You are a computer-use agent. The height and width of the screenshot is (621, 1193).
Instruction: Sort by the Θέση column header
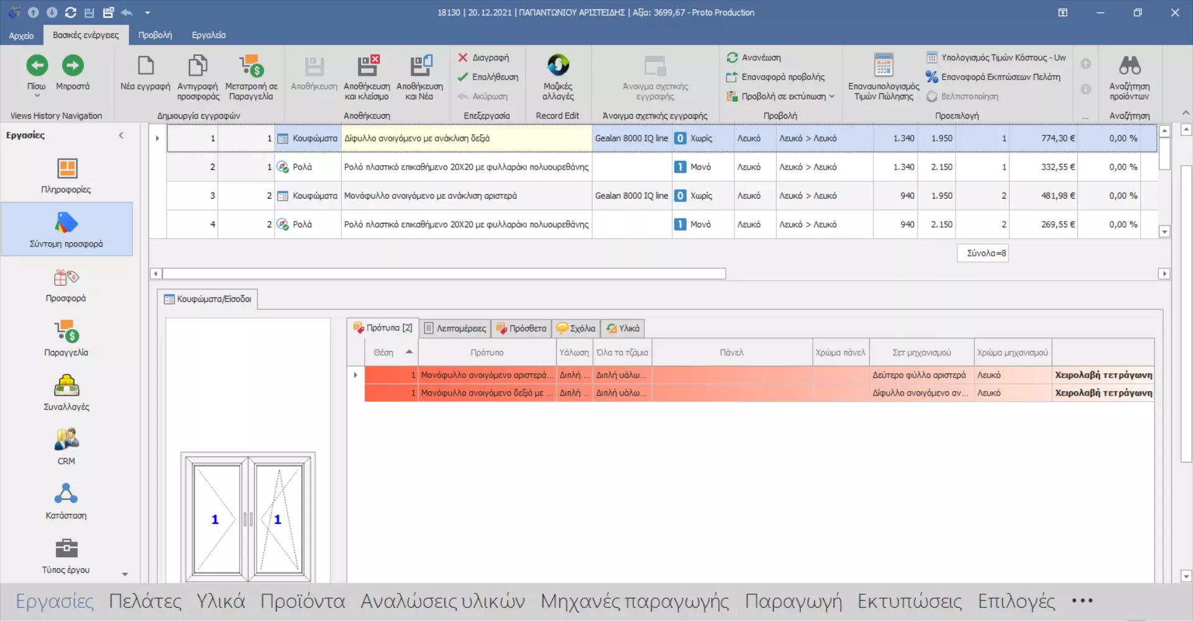[383, 353]
